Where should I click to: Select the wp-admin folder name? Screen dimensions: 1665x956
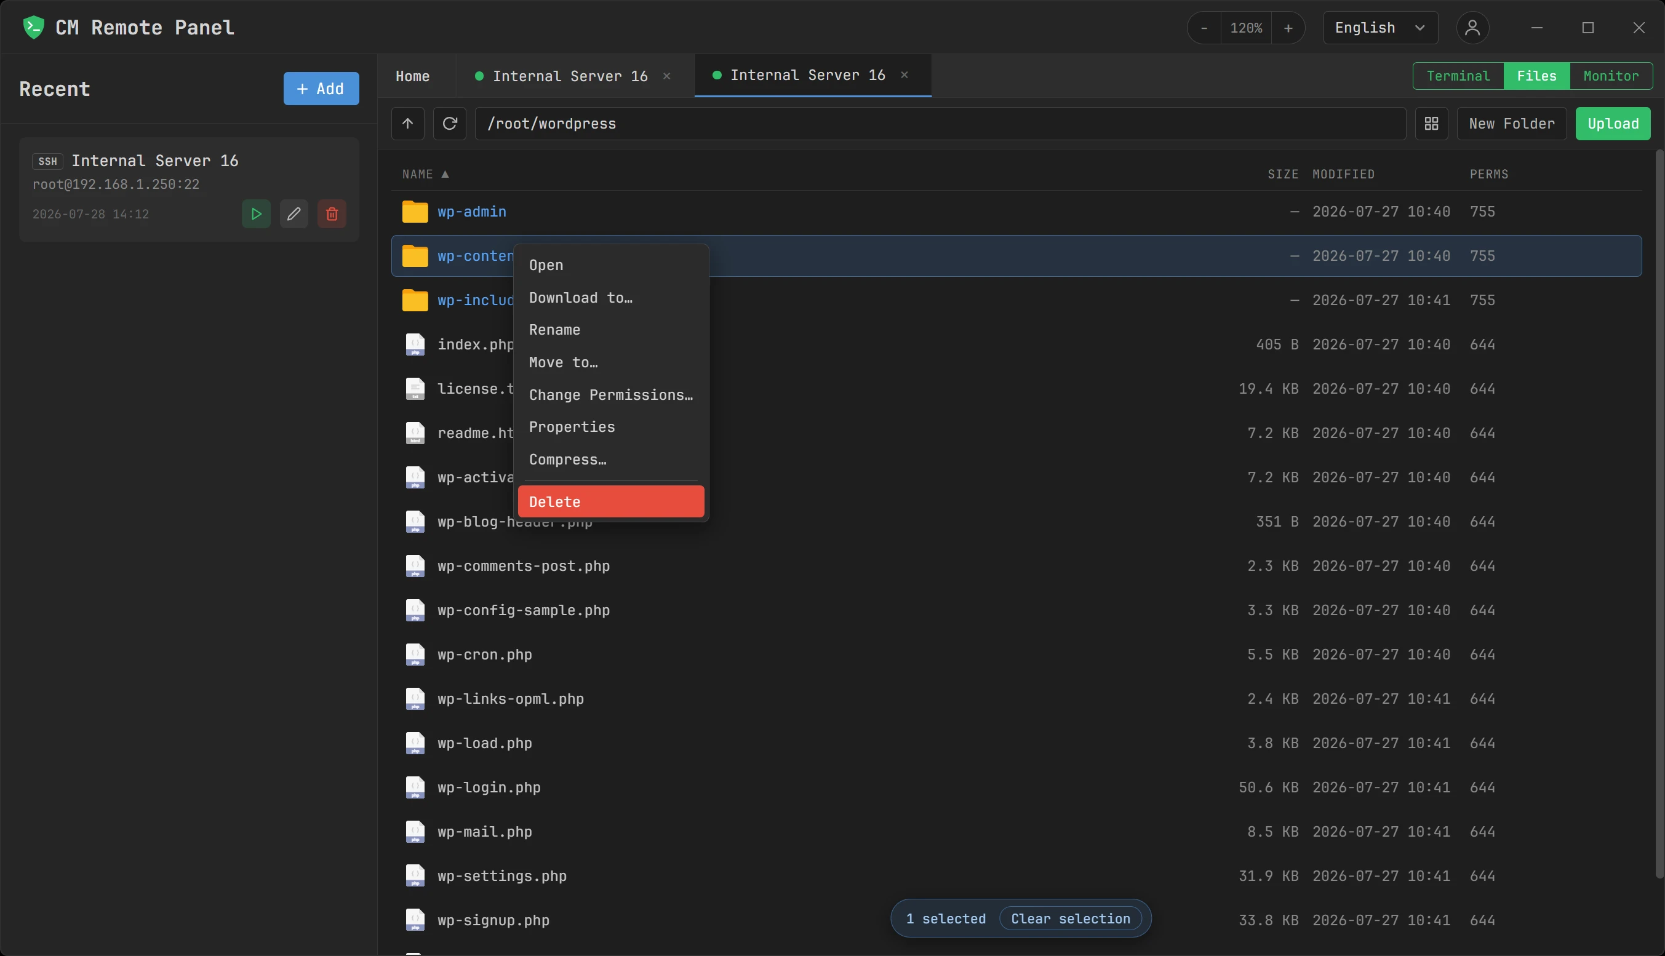click(471, 212)
